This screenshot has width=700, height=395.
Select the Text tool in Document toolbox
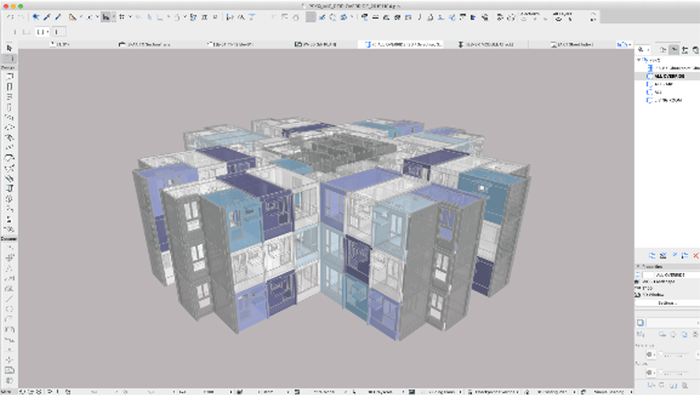point(9,268)
